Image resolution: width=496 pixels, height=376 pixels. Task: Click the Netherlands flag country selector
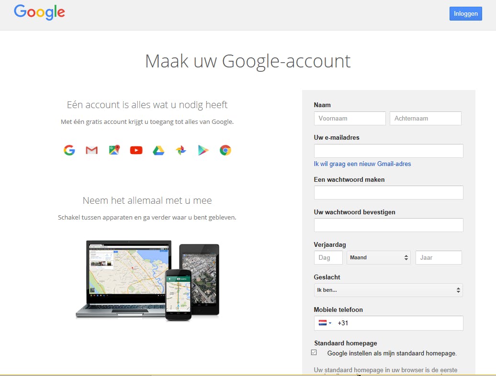(325, 323)
